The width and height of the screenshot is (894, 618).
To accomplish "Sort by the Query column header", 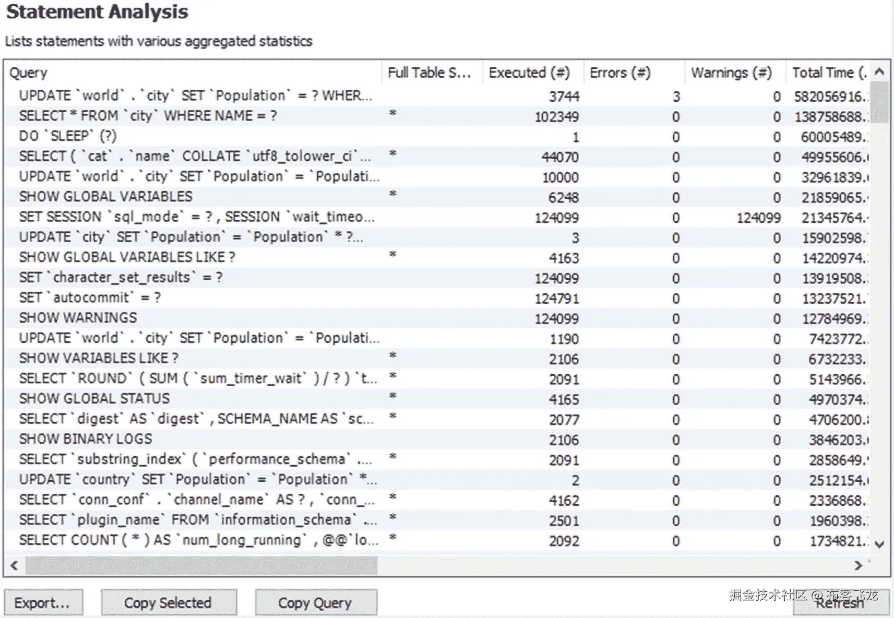I will tap(193, 73).
